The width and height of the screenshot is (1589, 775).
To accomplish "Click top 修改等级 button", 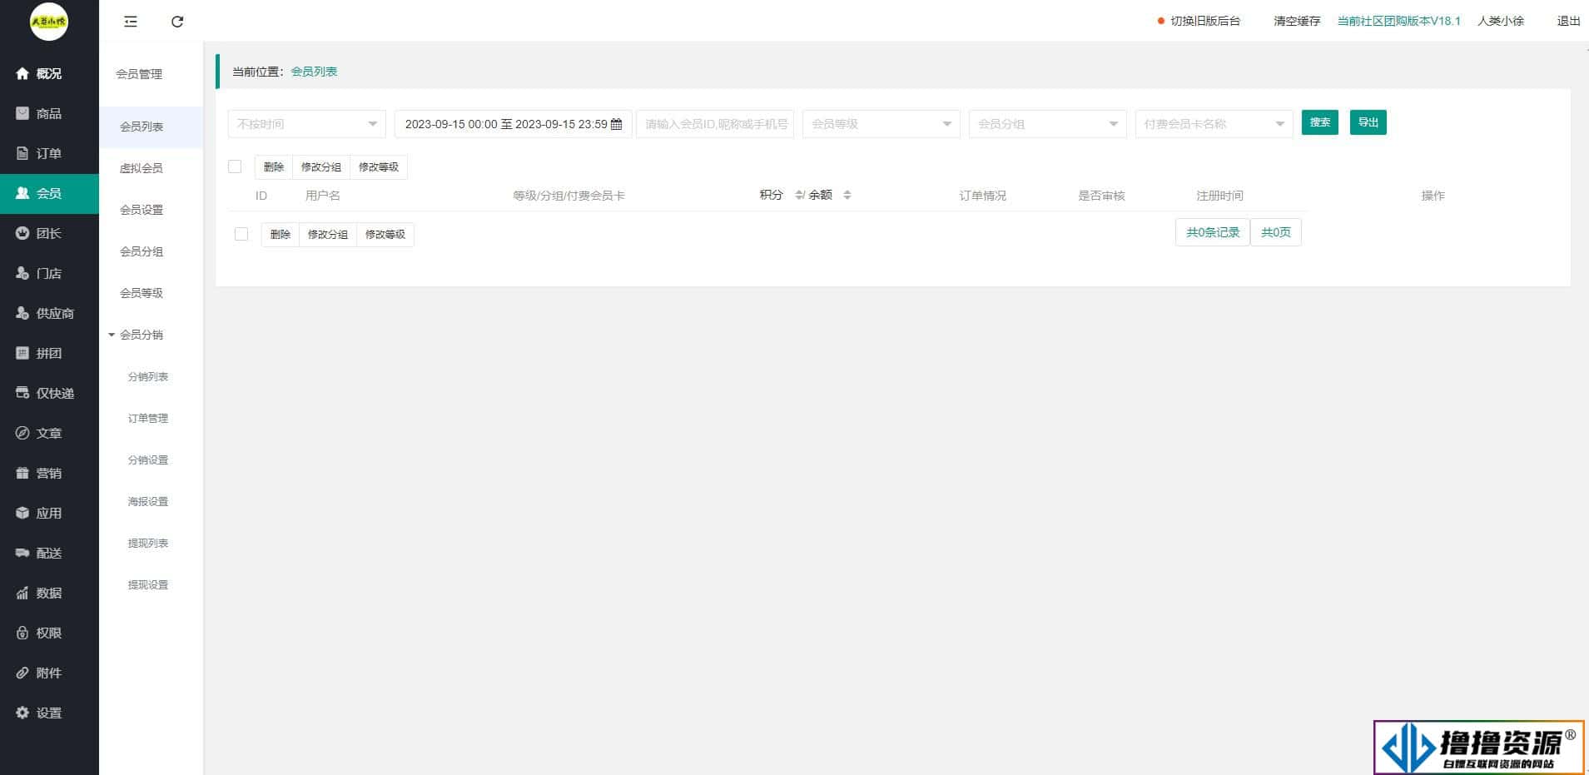I will 379,166.
